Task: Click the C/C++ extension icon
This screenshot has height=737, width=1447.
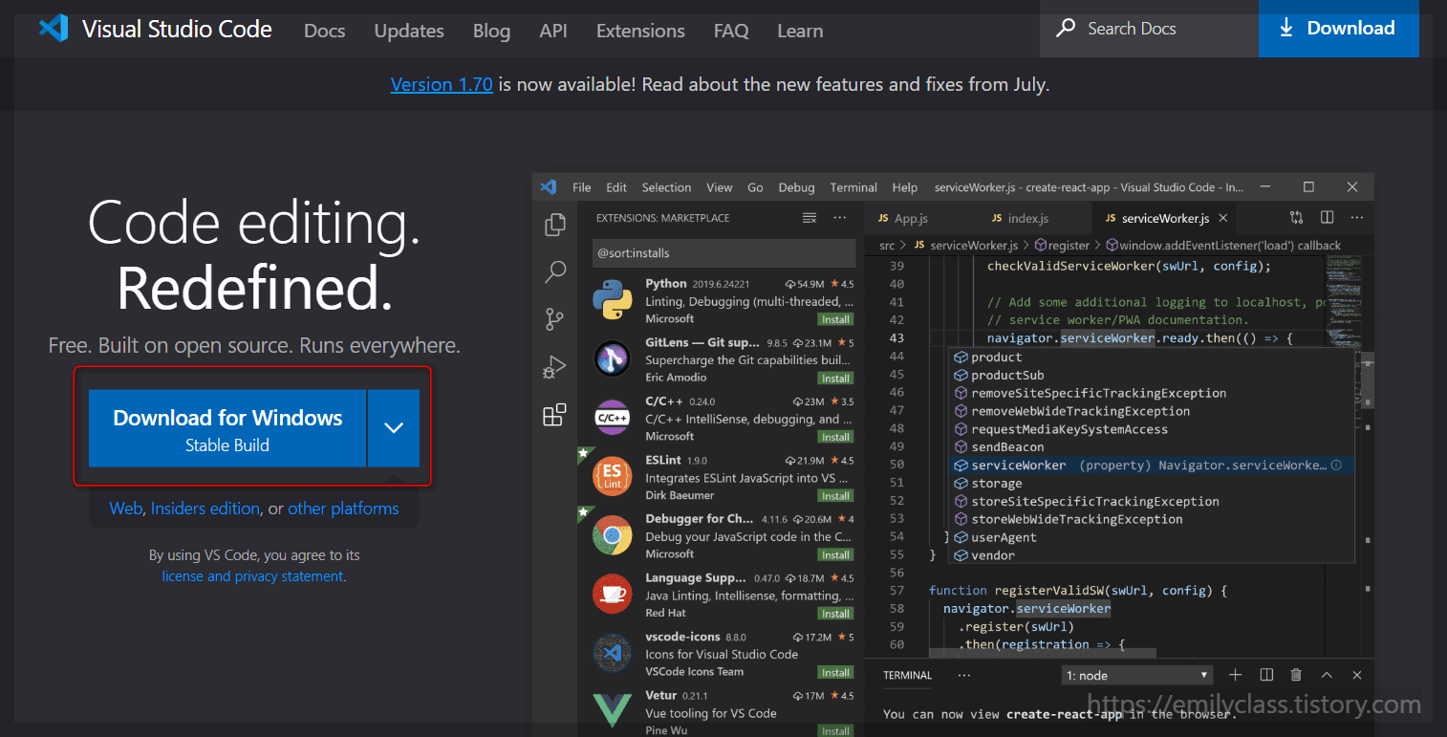Action: [x=612, y=418]
